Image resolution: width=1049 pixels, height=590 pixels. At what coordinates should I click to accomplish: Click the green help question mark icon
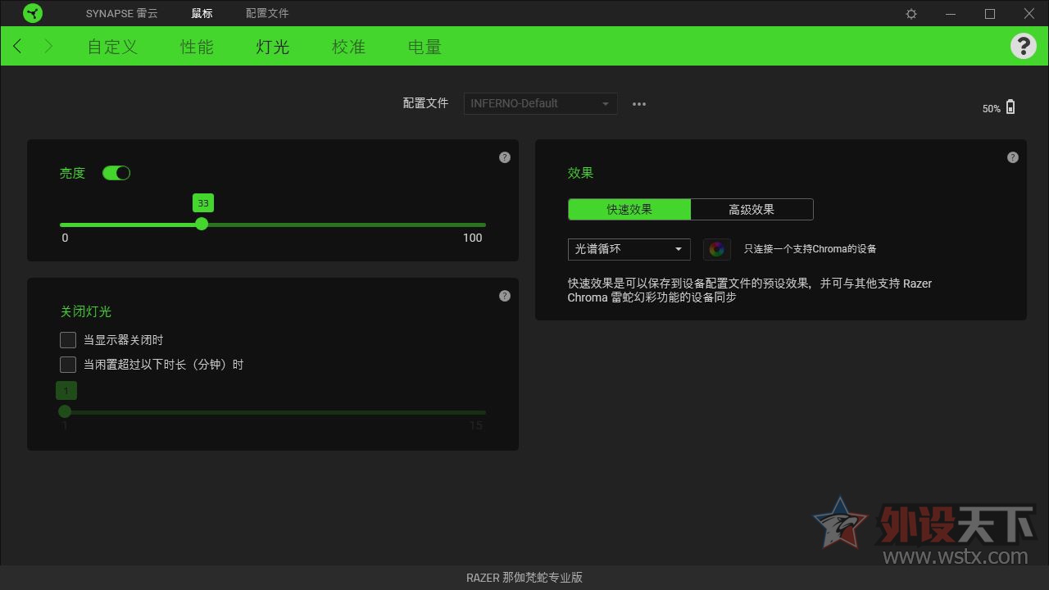click(x=1023, y=46)
